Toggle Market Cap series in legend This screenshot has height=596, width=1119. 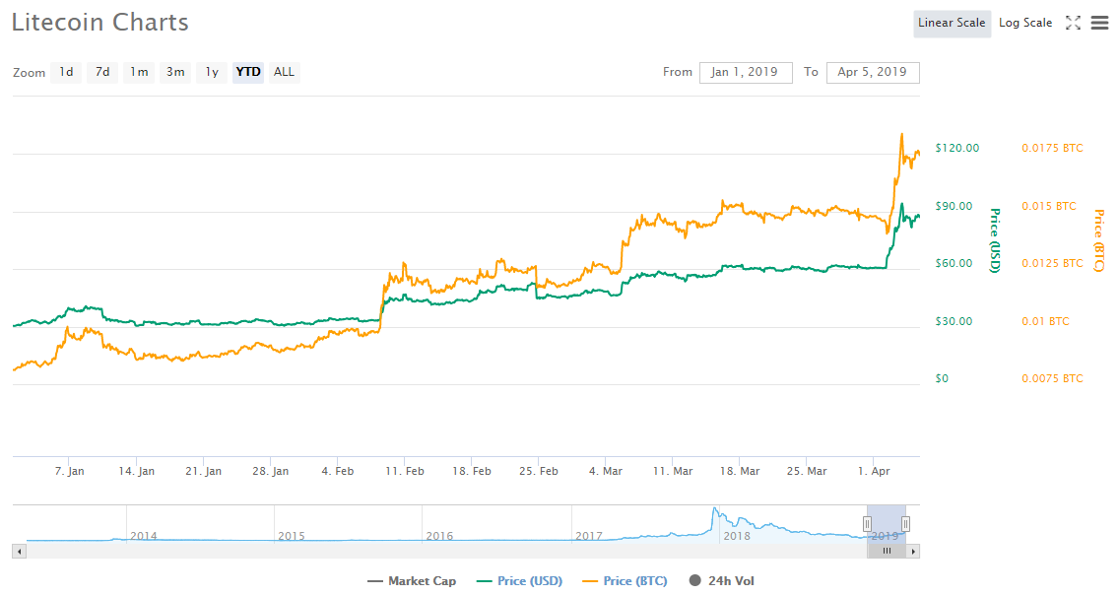(x=411, y=580)
